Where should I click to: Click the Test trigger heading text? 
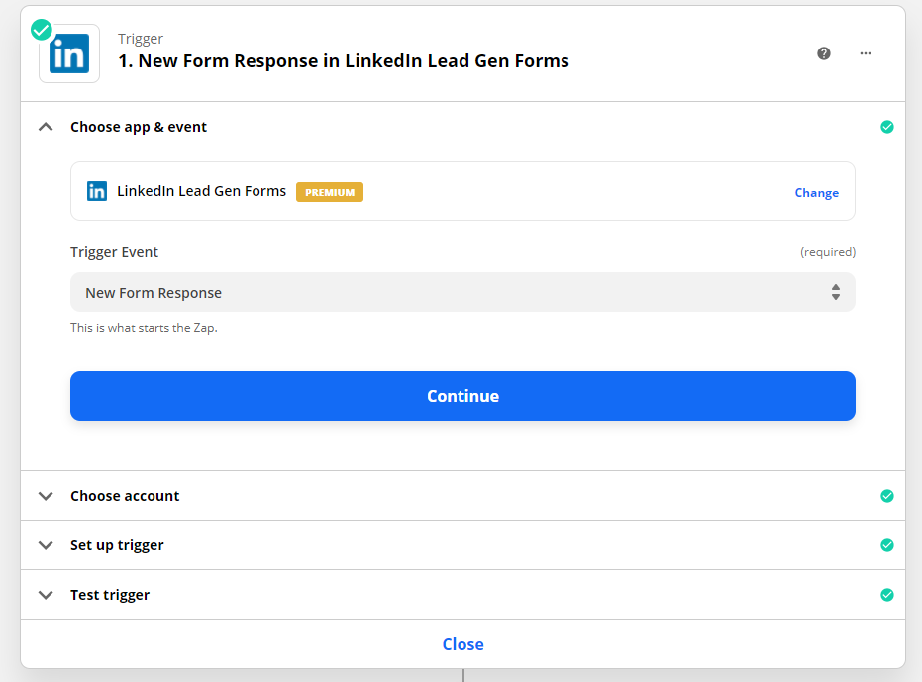[110, 594]
